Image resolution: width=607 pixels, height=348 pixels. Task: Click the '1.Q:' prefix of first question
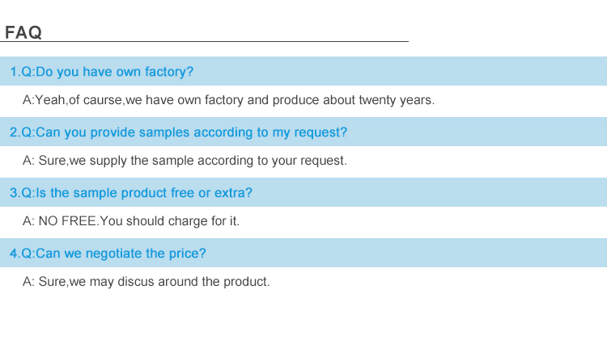[x=22, y=72]
